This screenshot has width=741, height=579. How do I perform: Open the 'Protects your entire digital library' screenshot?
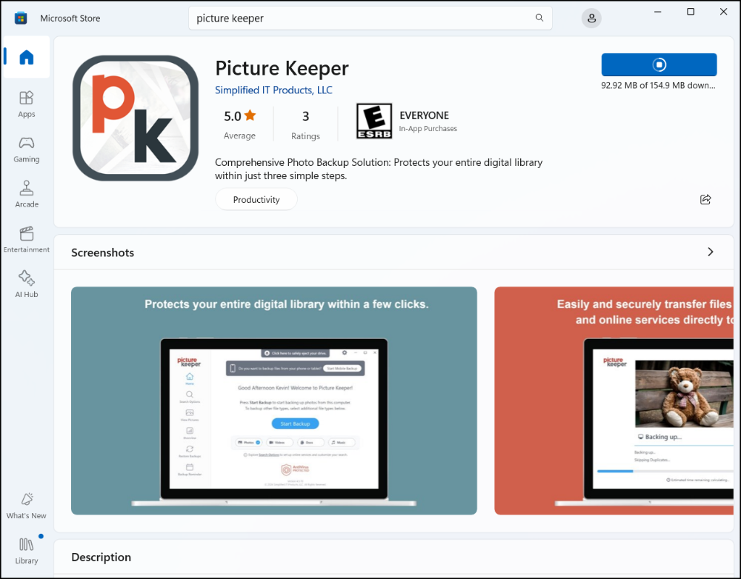click(x=274, y=401)
